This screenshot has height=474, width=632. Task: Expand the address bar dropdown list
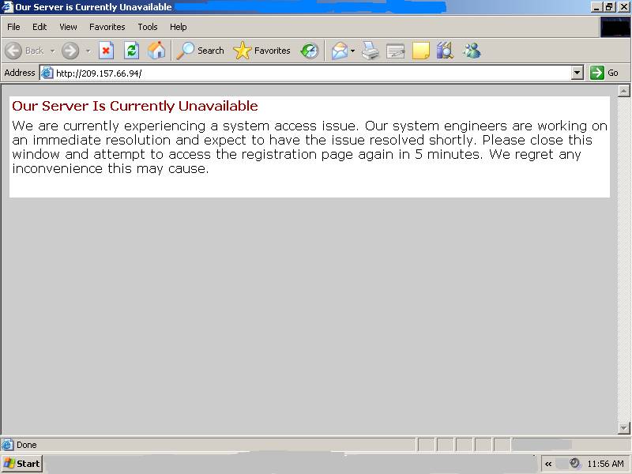577,73
